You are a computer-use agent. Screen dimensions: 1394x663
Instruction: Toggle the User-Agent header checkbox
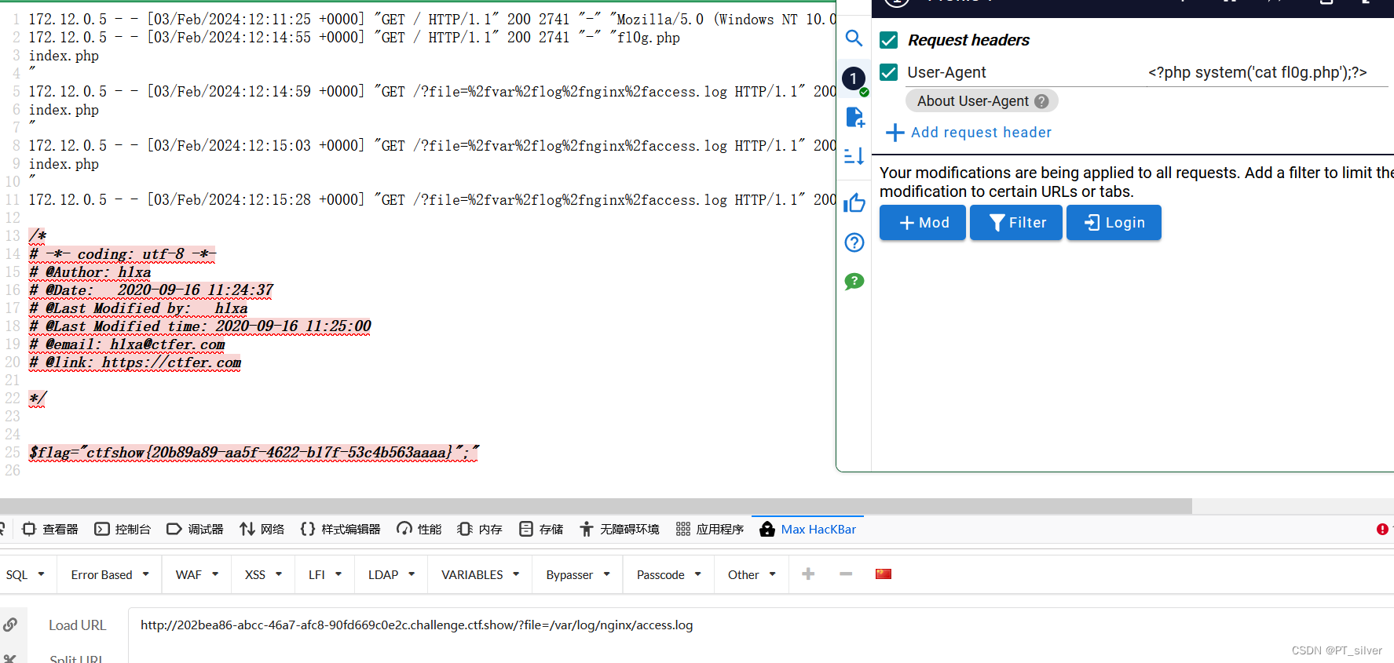pos(888,72)
